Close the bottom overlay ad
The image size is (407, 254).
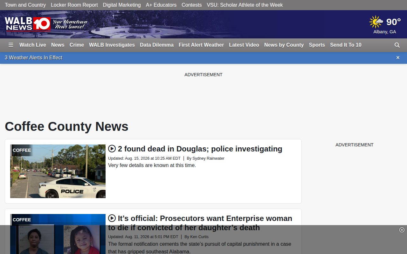pyautogui.click(x=402, y=230)
